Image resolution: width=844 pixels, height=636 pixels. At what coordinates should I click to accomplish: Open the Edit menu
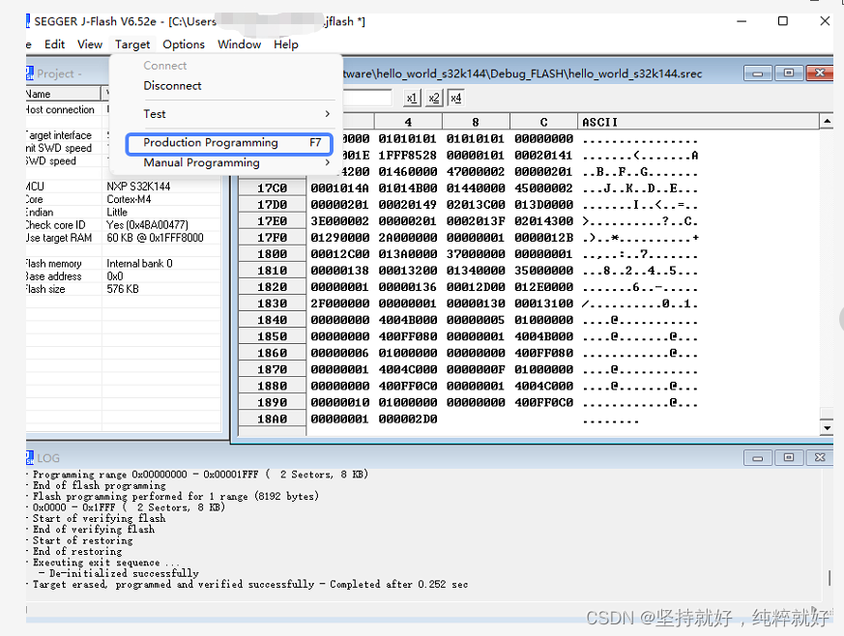[x=54, y=44]
